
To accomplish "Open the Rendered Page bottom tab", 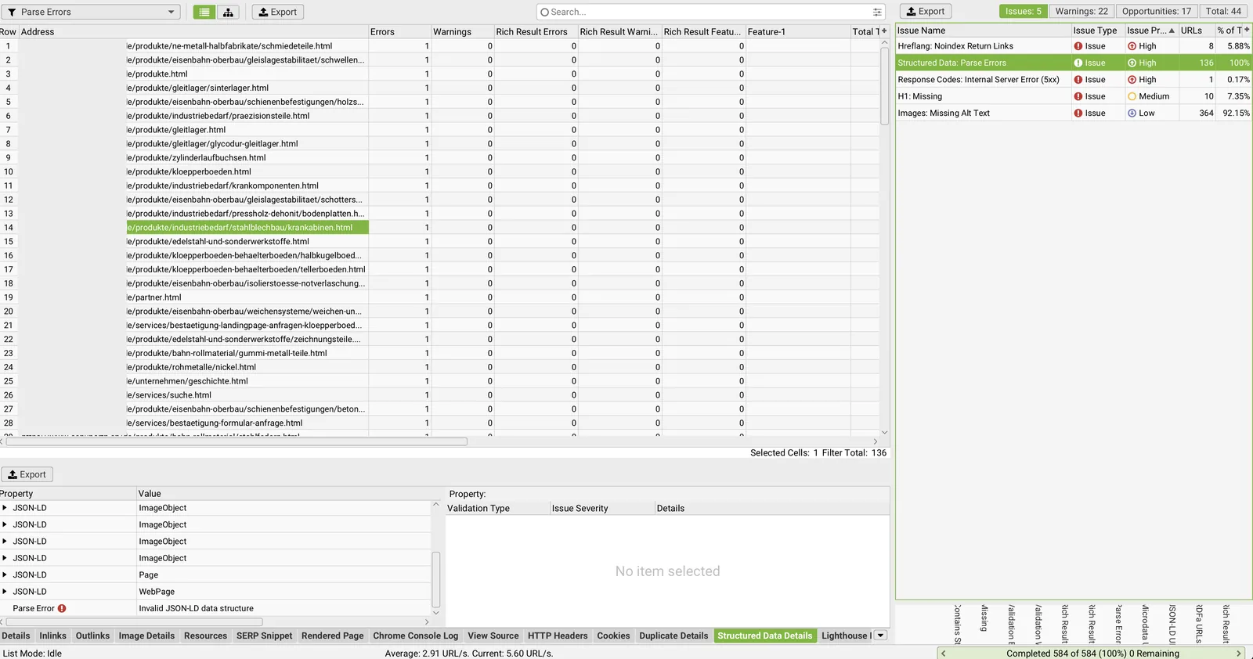I will click(332, 636).
